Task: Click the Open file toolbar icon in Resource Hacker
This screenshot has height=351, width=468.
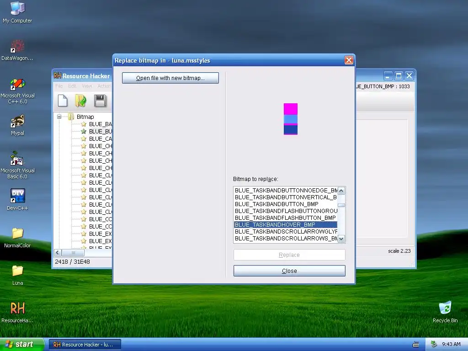Action: (x=80, y=101)
